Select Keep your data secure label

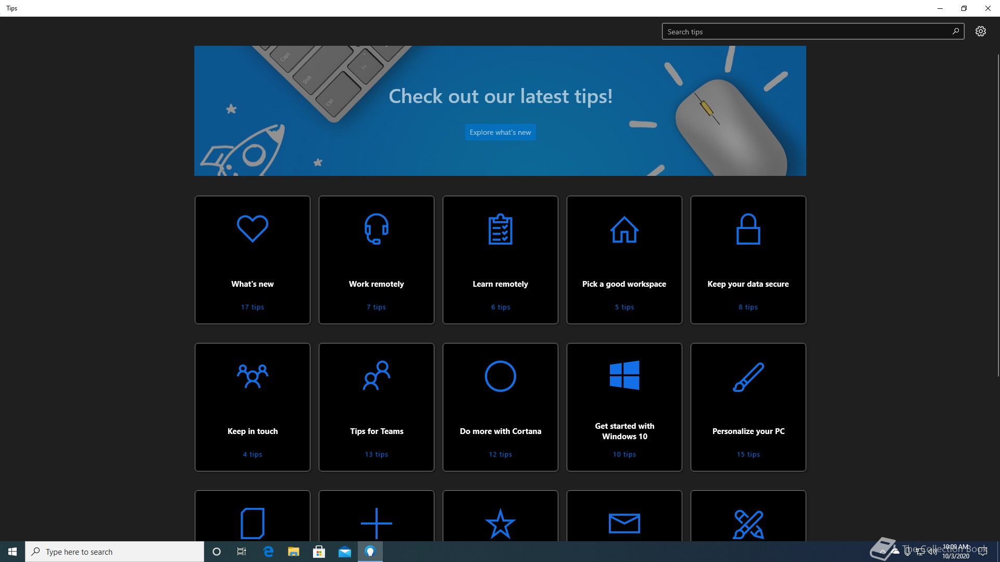pos(748,284)
